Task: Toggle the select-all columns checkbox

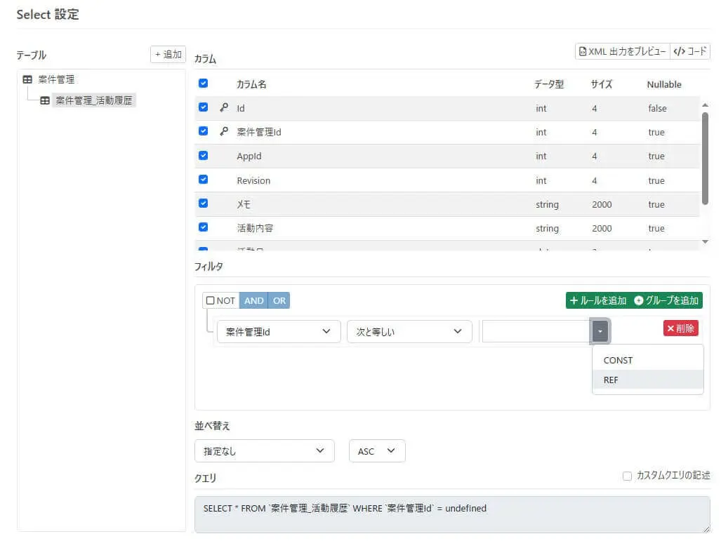Action: point(204,84)
